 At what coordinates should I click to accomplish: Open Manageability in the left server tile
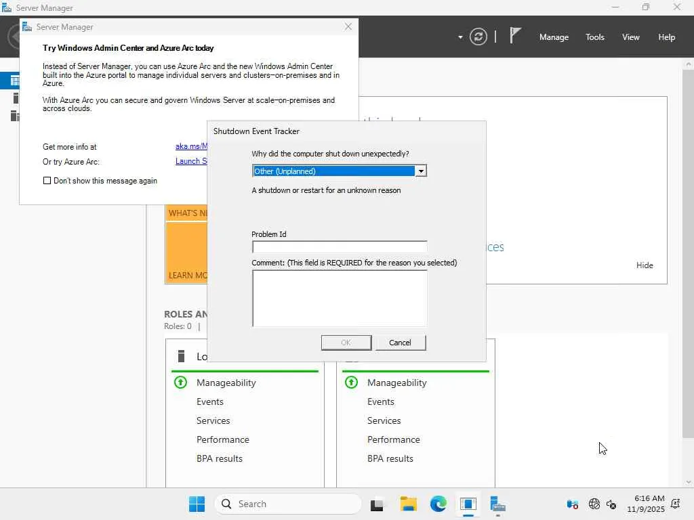(226, 383)
